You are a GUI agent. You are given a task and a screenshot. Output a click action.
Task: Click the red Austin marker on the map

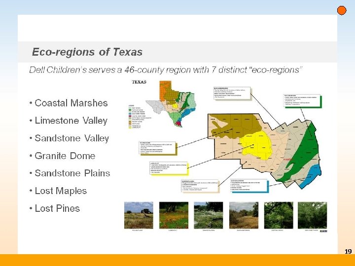click(x=288, y=160)
